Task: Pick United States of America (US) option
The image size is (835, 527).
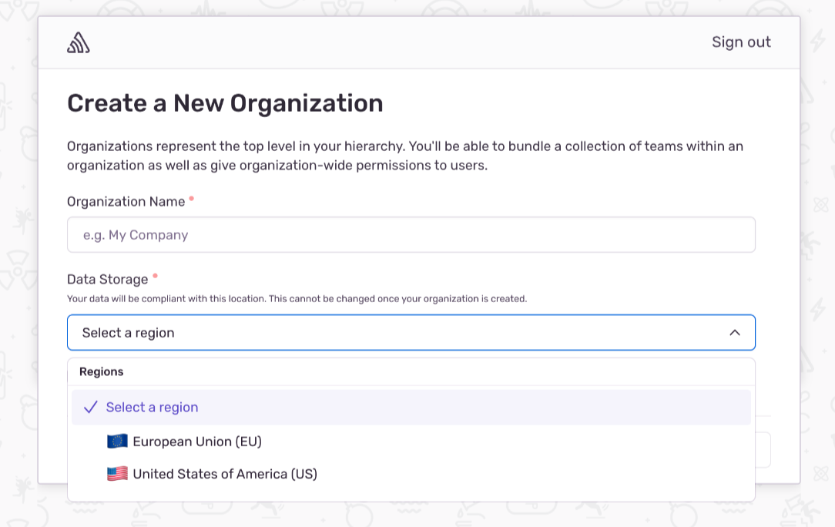Action: (x=225, y=474)
